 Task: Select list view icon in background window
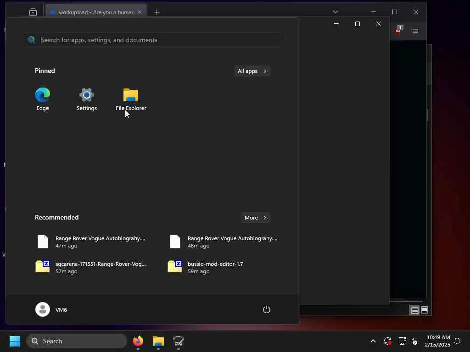(414, 310)
